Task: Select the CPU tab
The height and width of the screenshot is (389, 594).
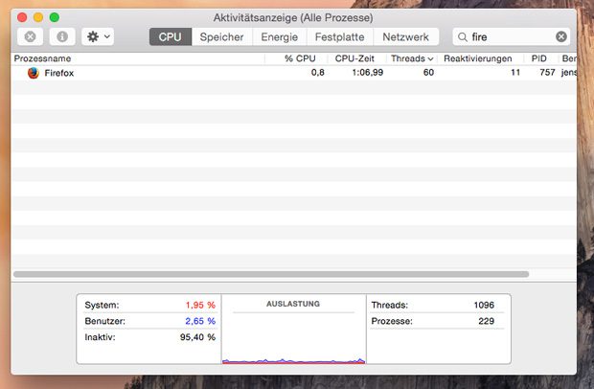Action: point(171,36)
